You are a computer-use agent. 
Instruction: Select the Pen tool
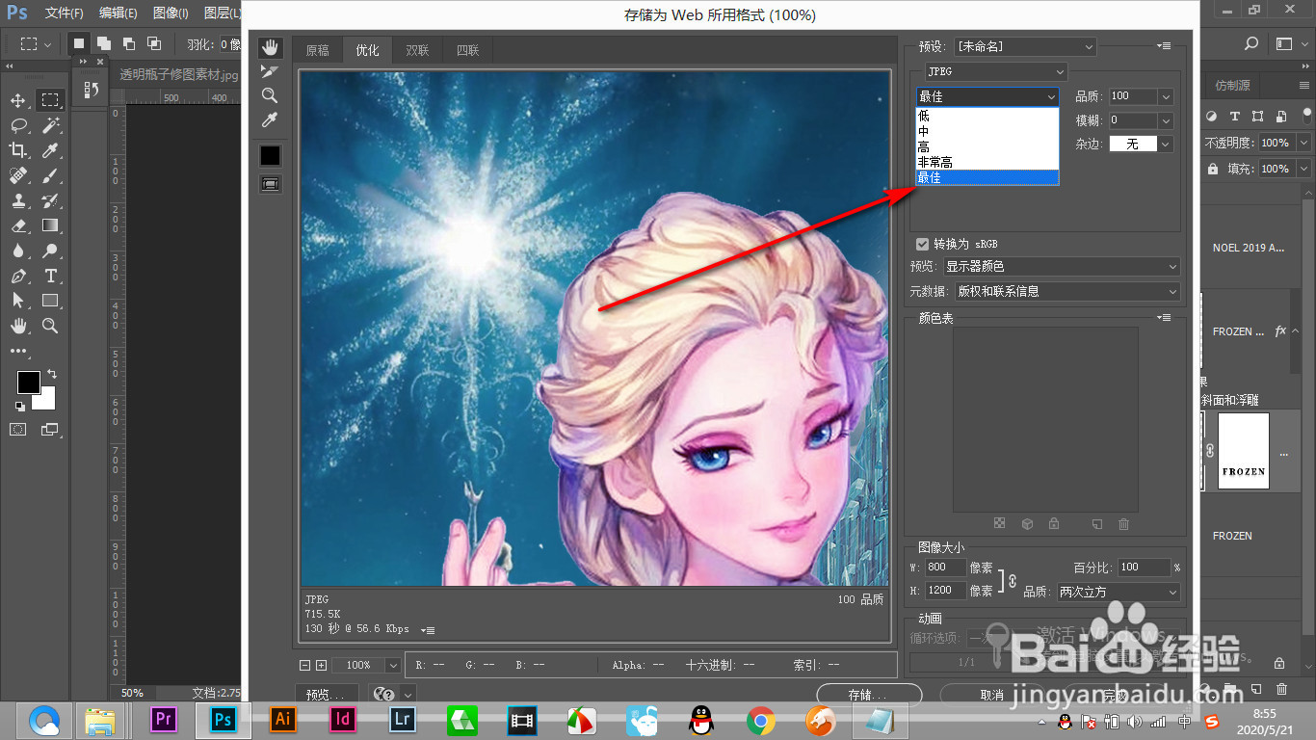point(18,276)
